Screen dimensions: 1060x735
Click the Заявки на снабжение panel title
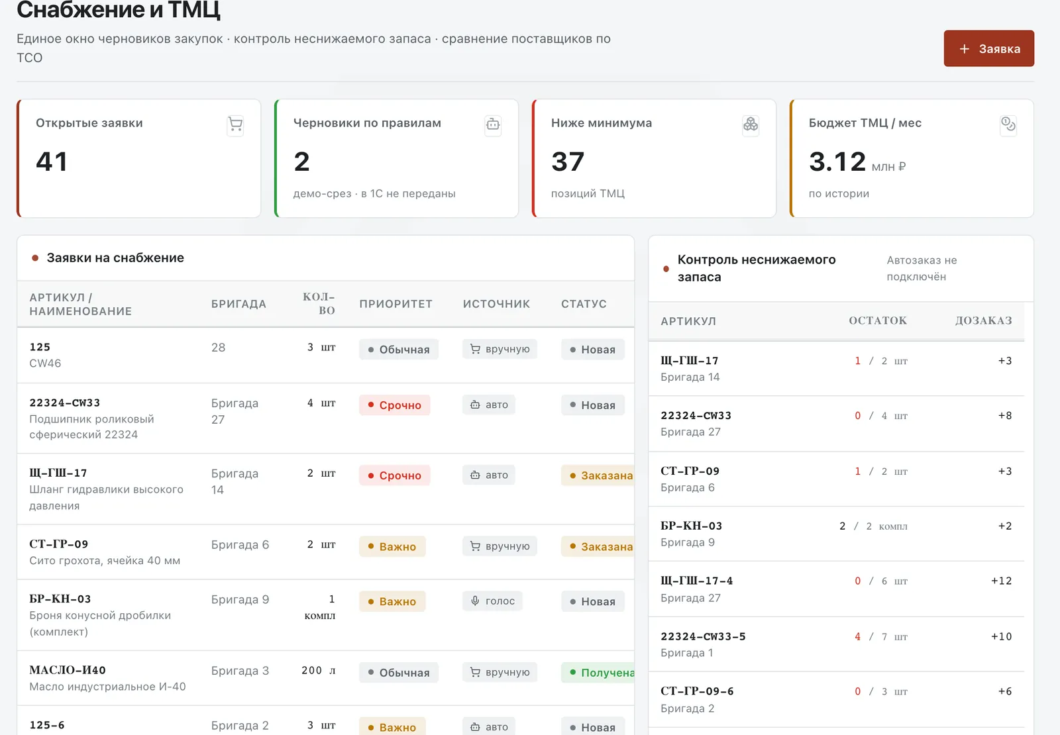coord(115,258)
